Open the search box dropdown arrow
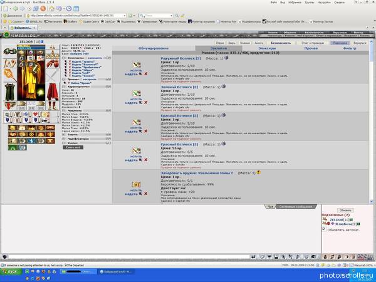Viewport: 376px width, 282px height. click(x=171, y=16)
